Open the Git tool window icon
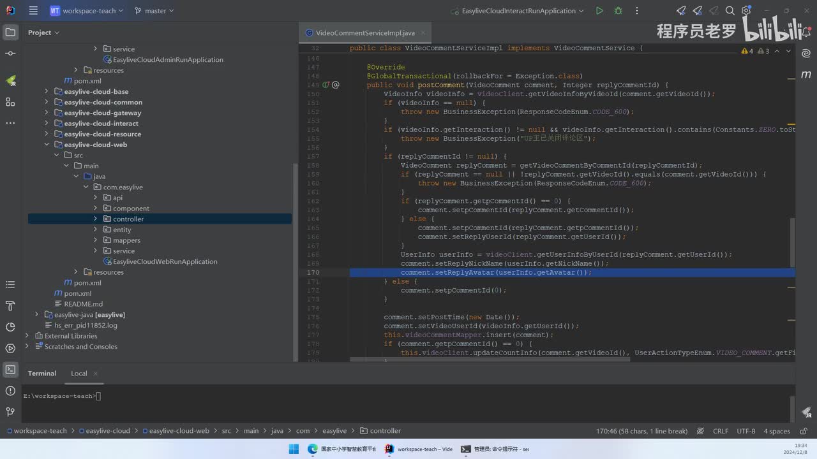 10,412
